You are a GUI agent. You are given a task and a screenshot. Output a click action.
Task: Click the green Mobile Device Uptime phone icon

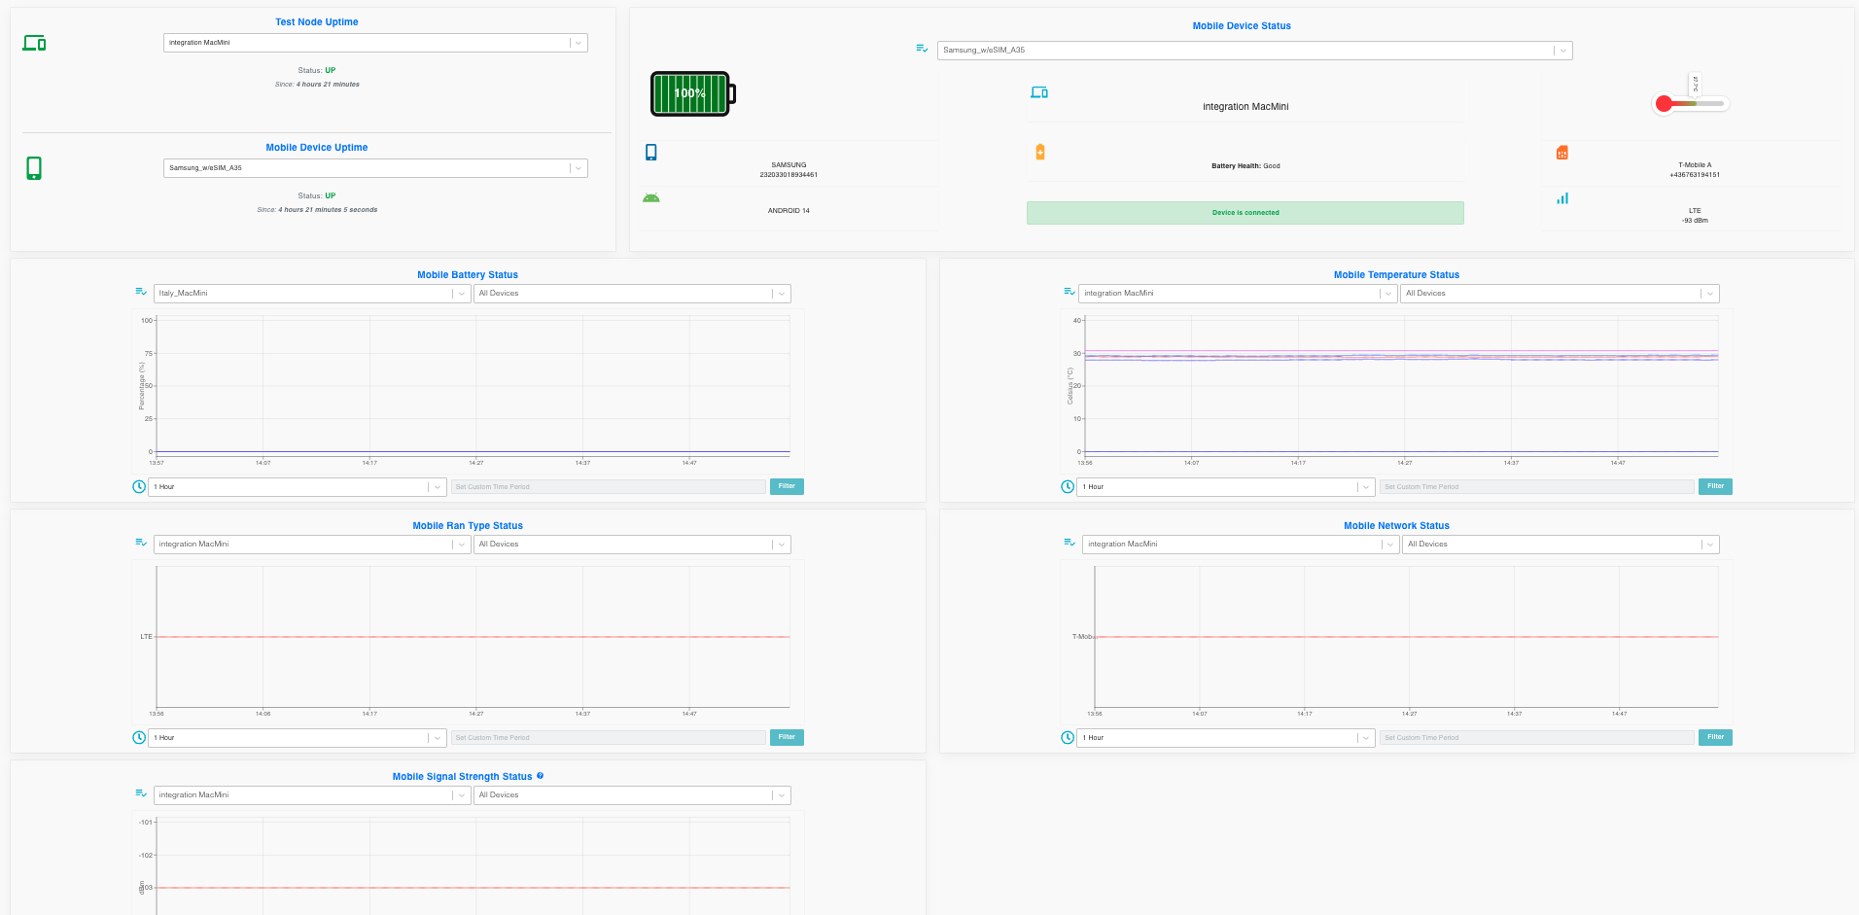[x=34, y=168]
